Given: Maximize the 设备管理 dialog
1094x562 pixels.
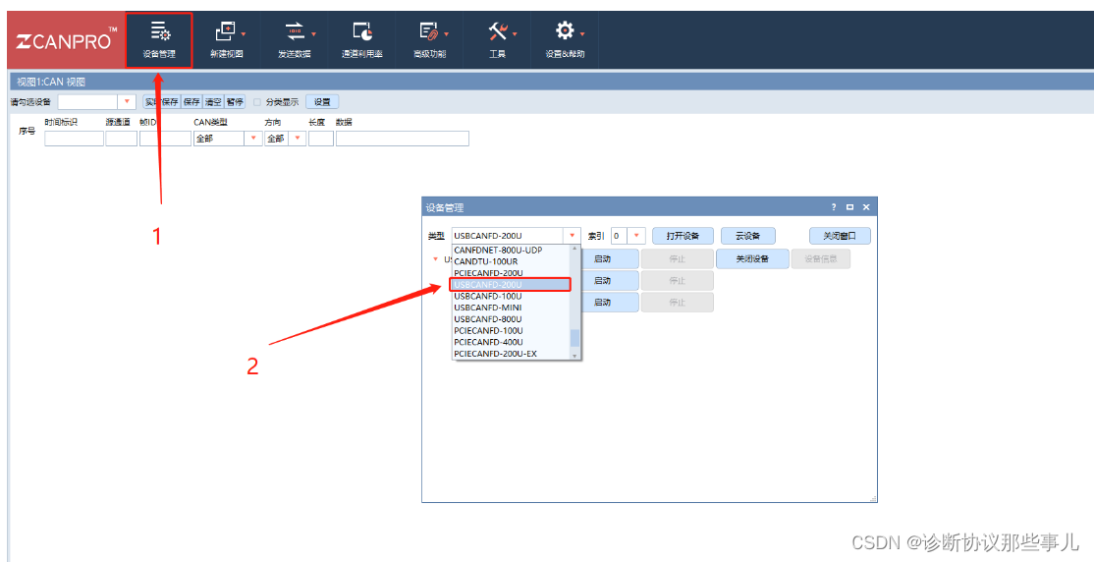Looking at the screenshot, I should [849, 207].
